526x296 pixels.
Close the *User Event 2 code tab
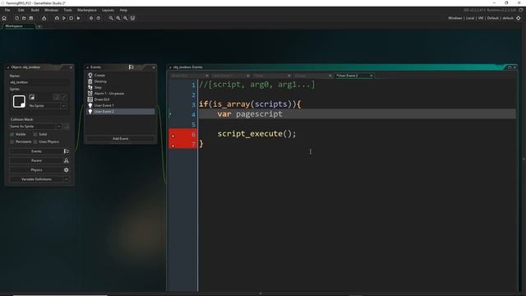coord(371,76)
